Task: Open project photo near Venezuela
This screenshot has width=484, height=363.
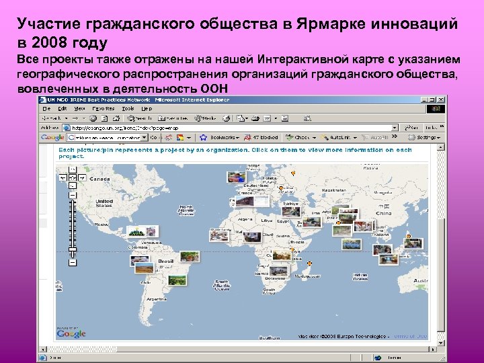Action: coord(143,231)
